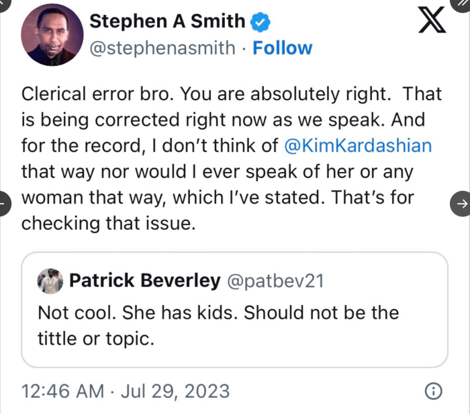This screenshot has height=414, width=470.
Task: Open the Patrick Beverley name in quoted tweet
Action: pos(145,281)
